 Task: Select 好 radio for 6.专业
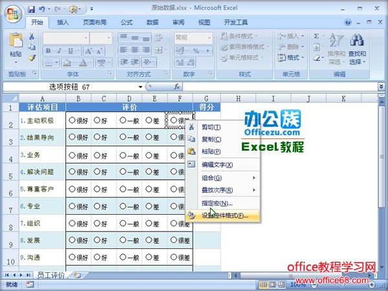coord(97,206)
